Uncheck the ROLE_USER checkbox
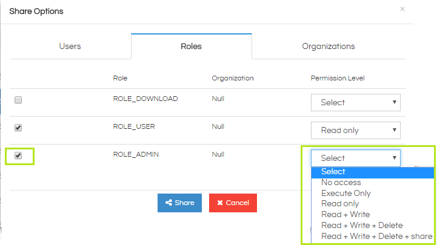 pos(18,128)
